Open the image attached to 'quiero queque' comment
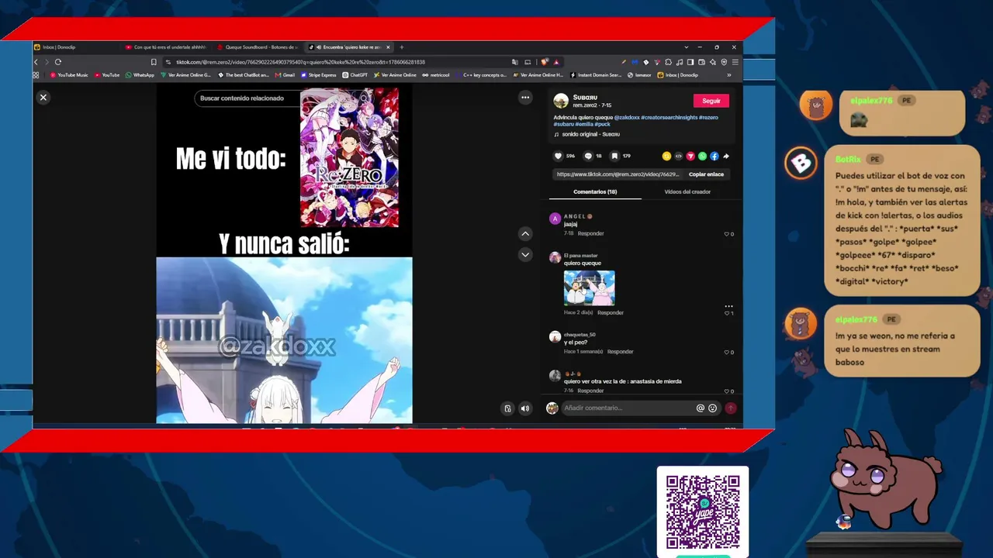 (590, 288)
